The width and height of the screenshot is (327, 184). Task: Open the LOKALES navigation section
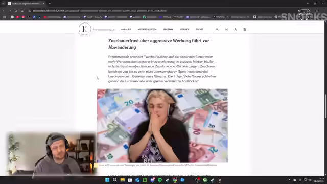click(126, 30)
